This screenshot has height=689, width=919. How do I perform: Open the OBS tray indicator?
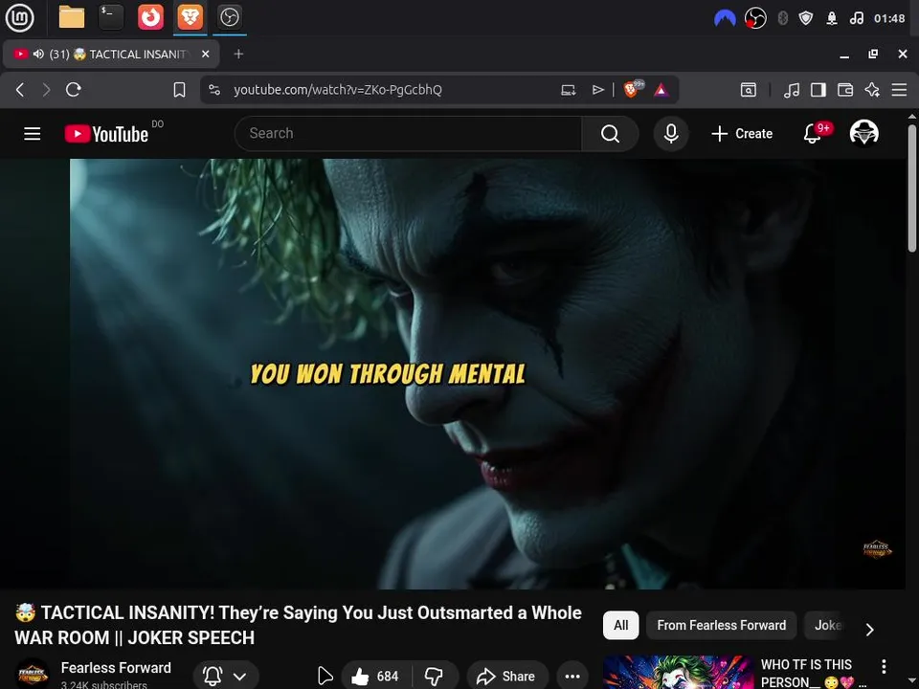[755, 19]
